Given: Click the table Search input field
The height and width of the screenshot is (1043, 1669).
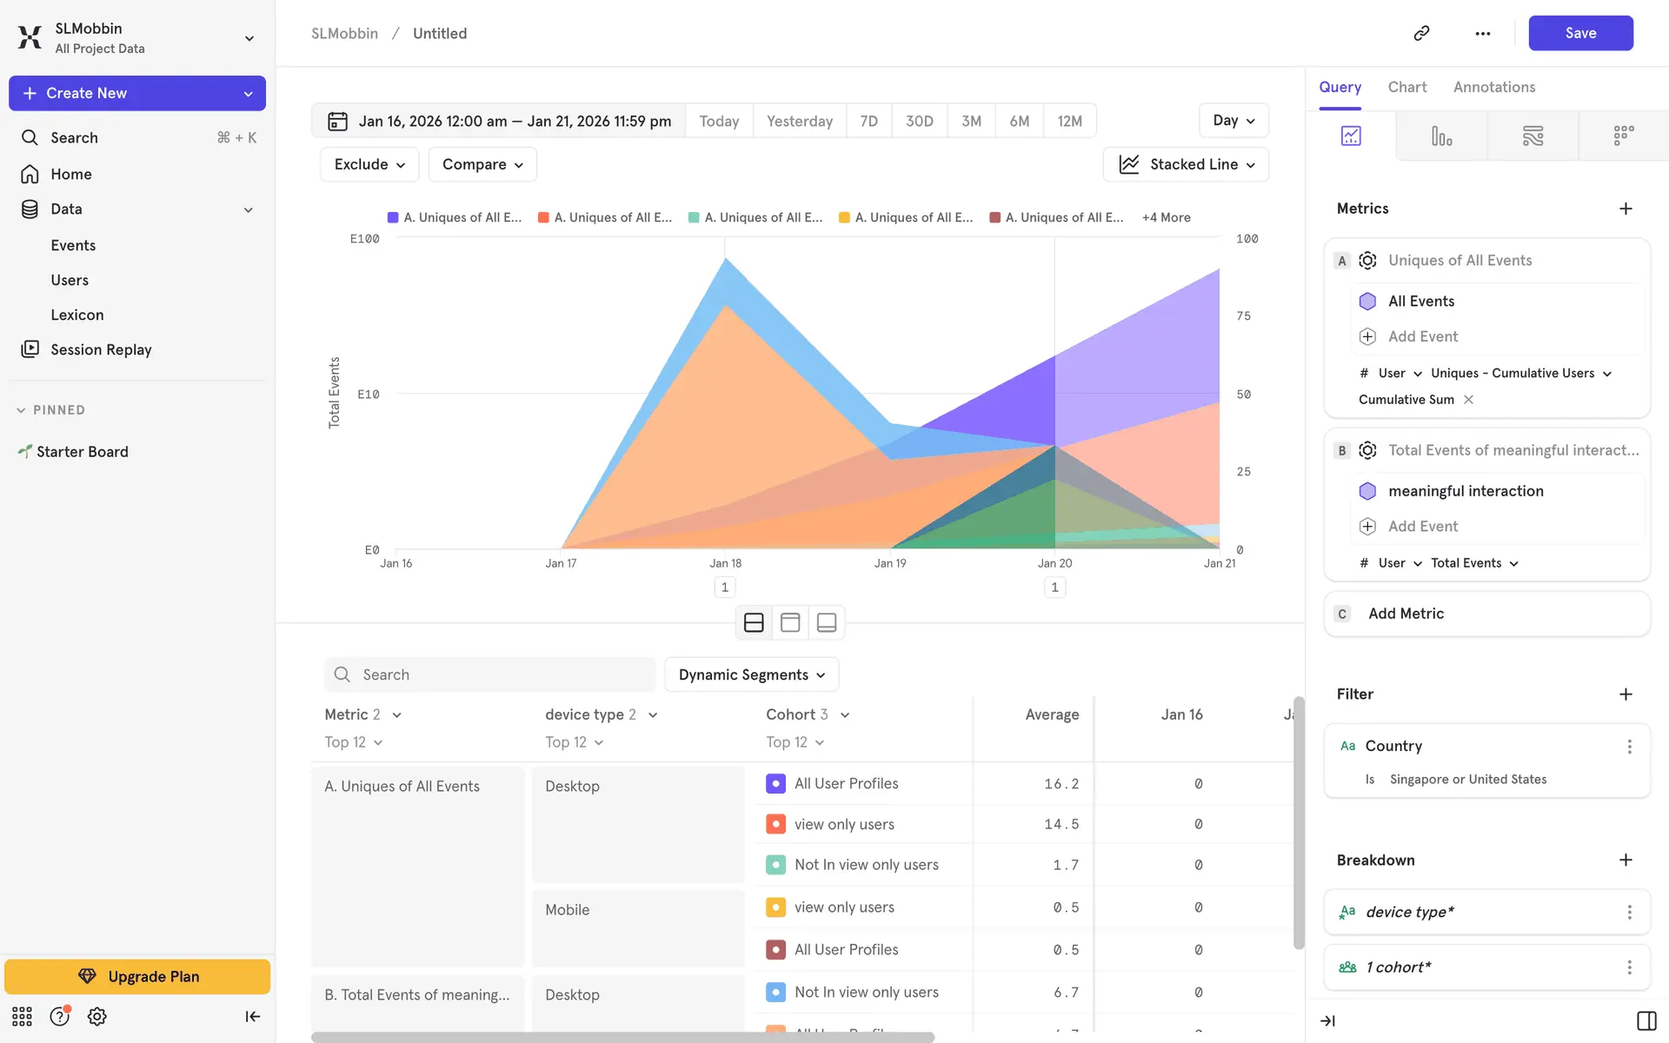Looking at the screenshot, I should 489,674.
